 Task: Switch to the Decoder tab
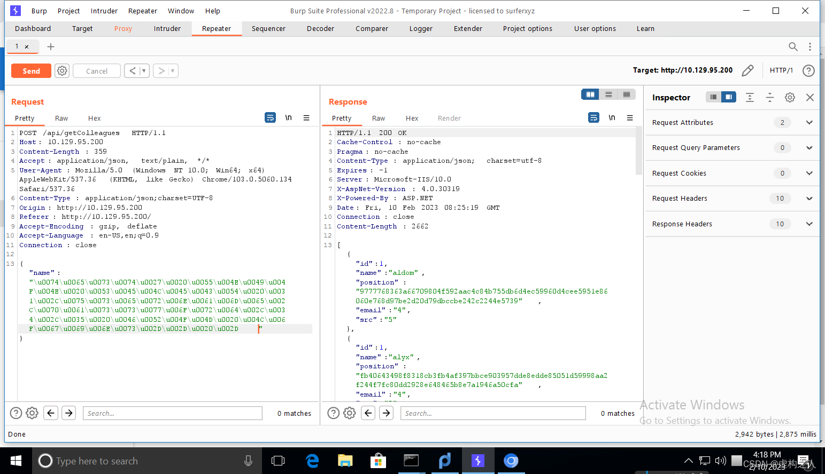point(320,29)
